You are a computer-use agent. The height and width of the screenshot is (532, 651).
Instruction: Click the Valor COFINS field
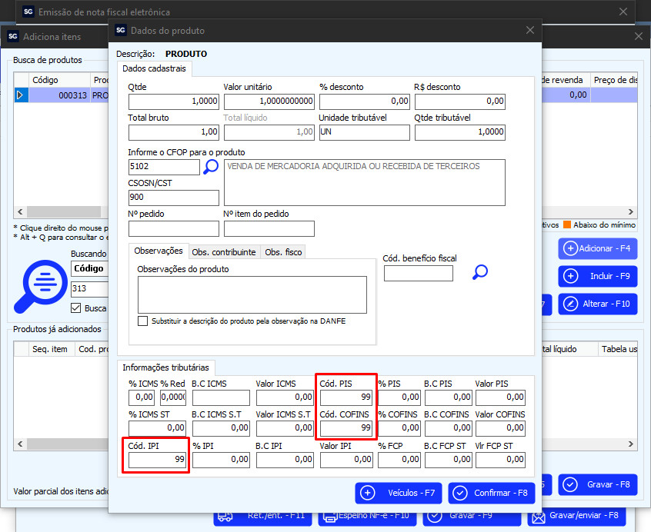(501, 428)
